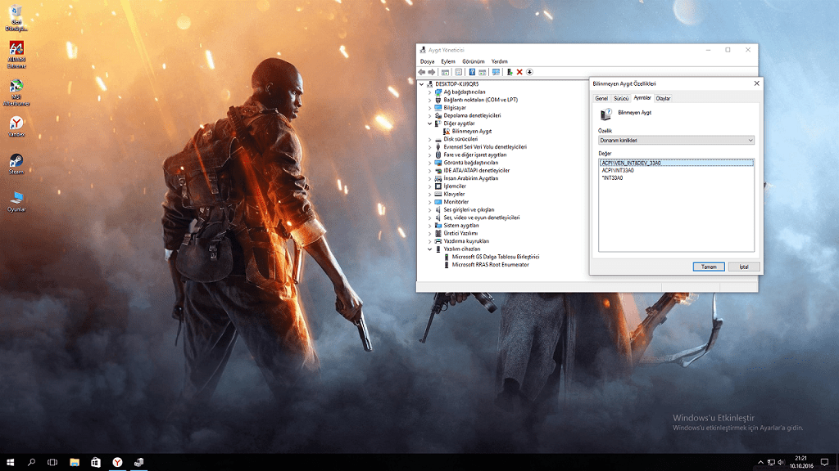Expand the Bağlantı noktaları (COM ve LPT) node
This screenshot has width=839, height=471.
click(x=429, y=100)
